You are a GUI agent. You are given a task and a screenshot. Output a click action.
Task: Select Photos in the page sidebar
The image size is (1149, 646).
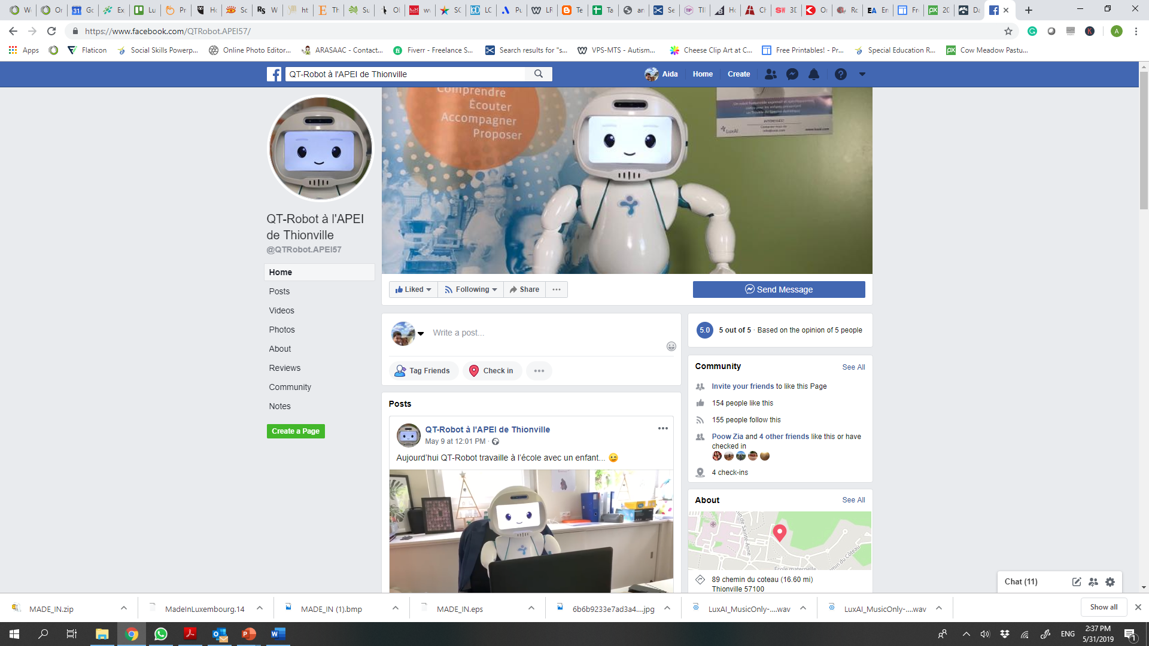[281, 330]
